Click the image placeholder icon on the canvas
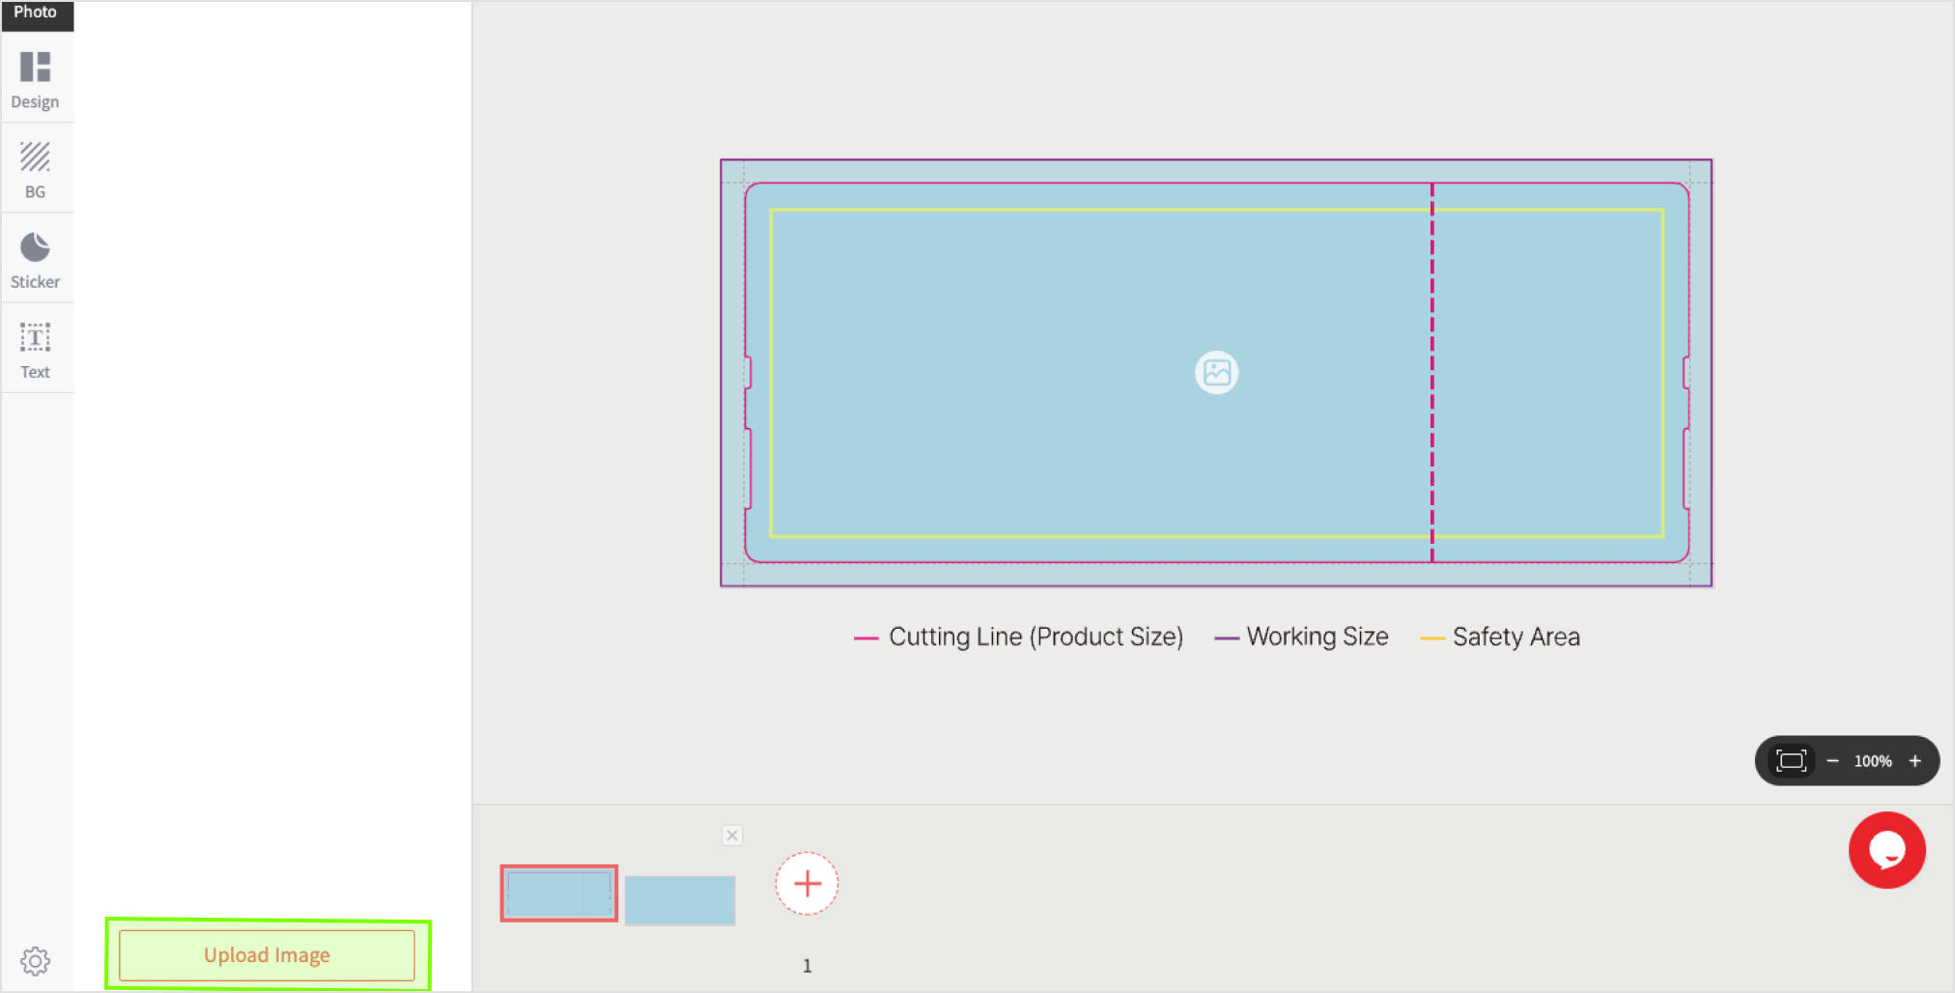1955x993 pixels. pyautogui.click(x=1216, y=372)
